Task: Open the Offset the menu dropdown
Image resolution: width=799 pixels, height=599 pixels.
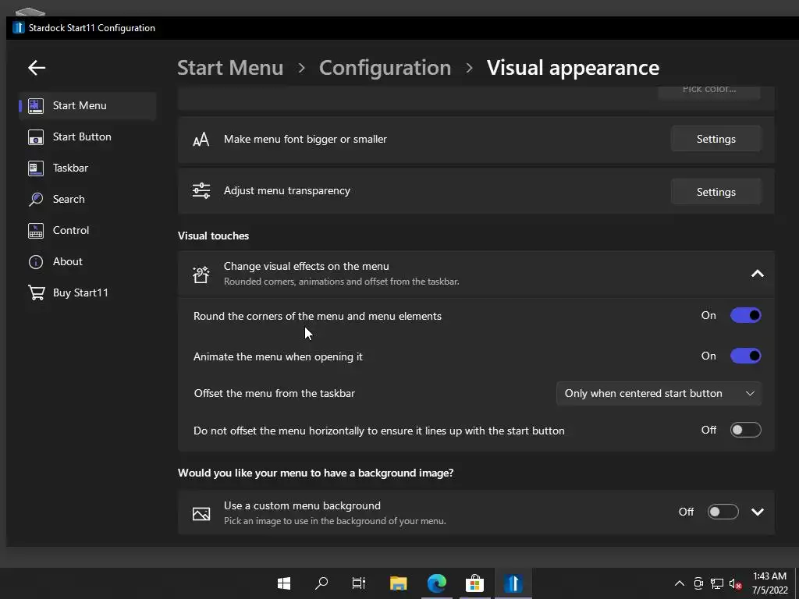Action: (659, 393)
